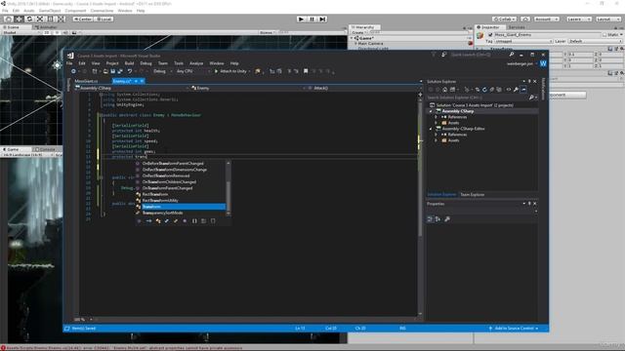This screenshot has width=625, height=351.
Task: Open Visual Studio's Build menu
Action: pos(129,63)
